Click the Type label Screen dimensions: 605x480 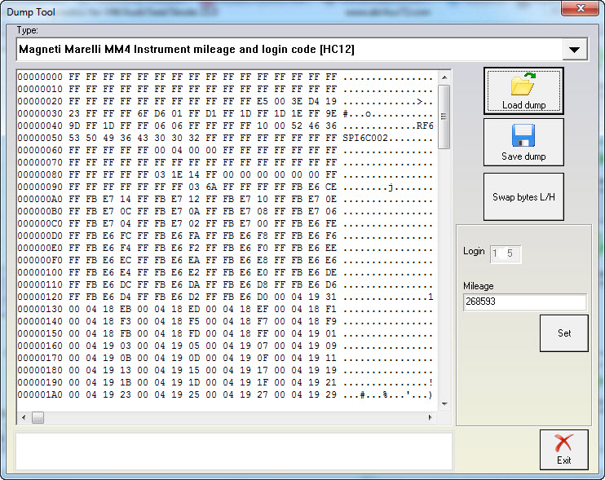[x=28, y=30]
